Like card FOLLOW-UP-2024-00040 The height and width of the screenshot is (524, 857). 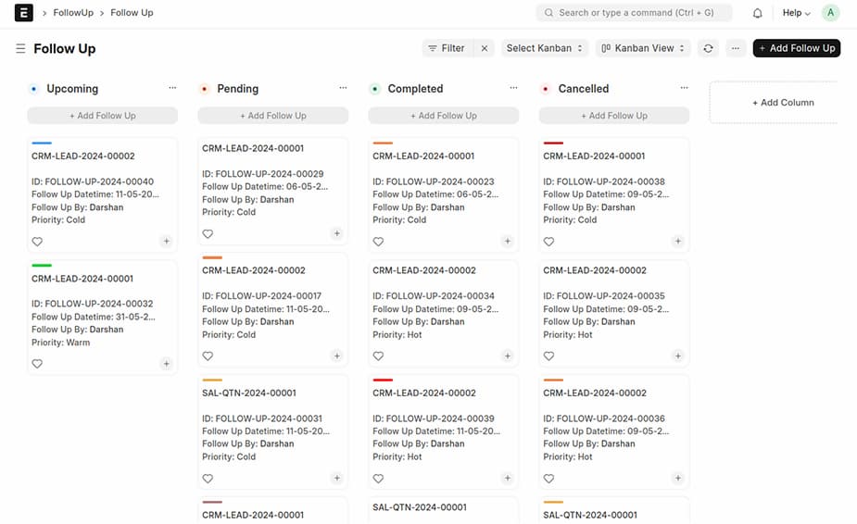click(37, 242)
